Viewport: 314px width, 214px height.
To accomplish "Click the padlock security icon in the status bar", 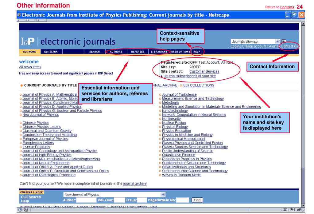I will click(299, 210).
